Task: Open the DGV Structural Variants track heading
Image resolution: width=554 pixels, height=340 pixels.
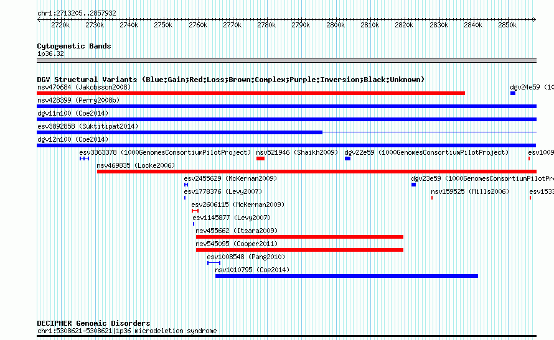Action: click(231, 80)
